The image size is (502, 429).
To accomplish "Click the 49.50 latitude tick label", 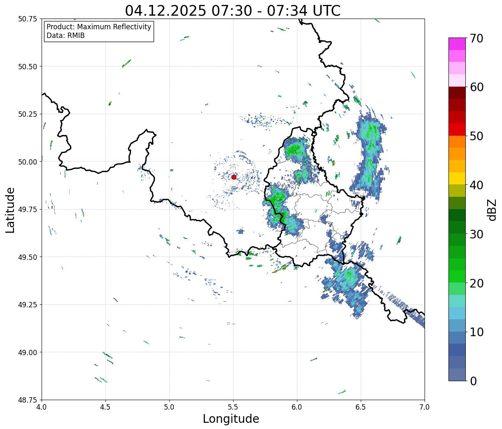I will point(28,257).
